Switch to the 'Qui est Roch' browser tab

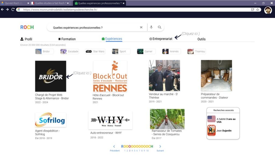(15, 3)
